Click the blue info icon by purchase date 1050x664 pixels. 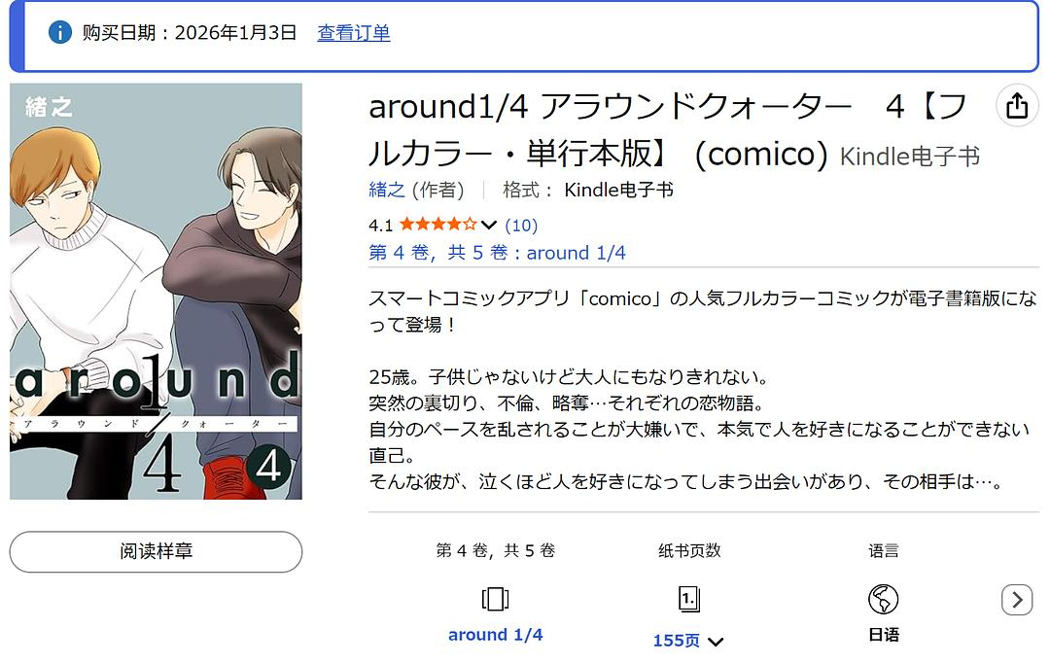tap(60, 32)
